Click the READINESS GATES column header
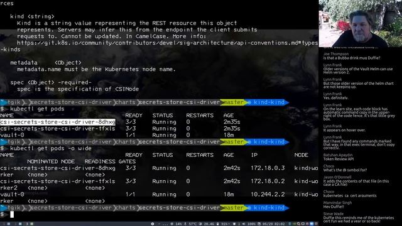 110,161
